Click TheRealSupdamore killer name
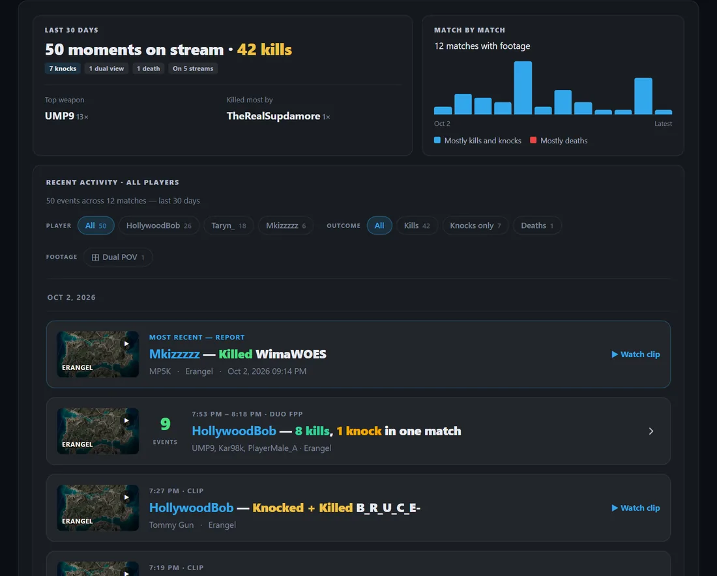Viewport: 717px width, 576px height. coord(273,116)
